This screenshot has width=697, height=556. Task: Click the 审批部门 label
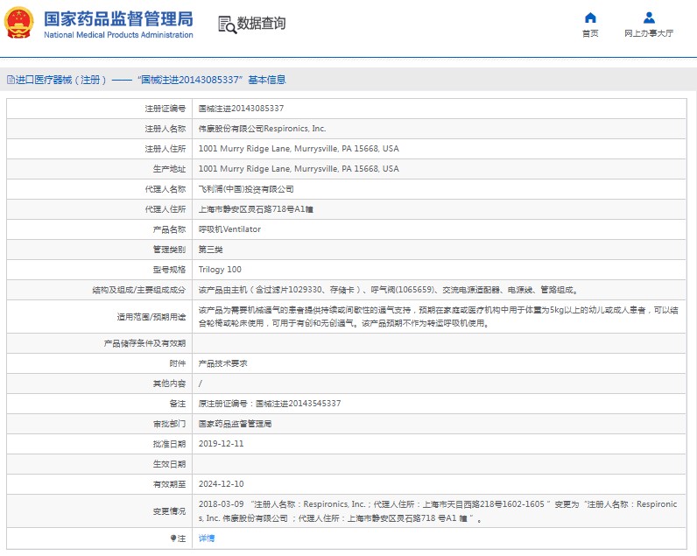[x=169, y=424]
